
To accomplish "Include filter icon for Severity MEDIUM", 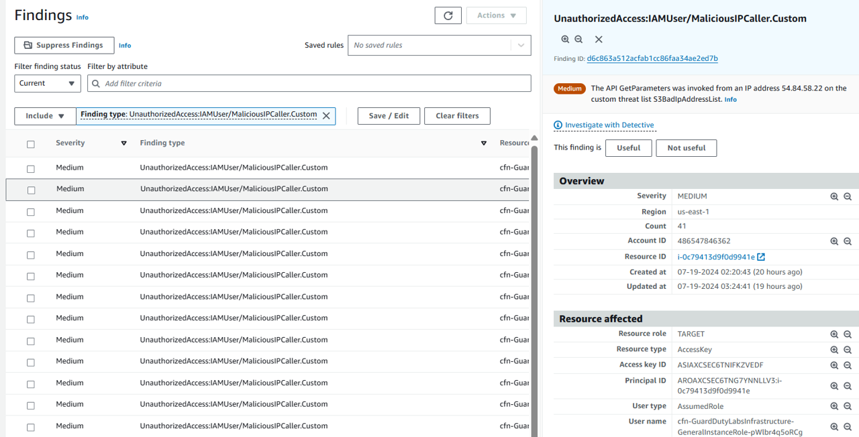I will tap(834, 196).
